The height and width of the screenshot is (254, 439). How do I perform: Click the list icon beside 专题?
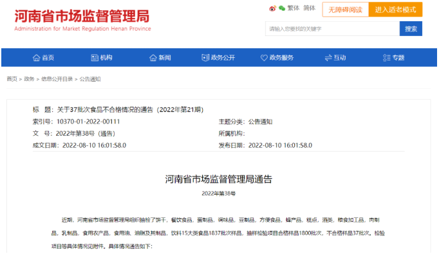pos(387,58)
